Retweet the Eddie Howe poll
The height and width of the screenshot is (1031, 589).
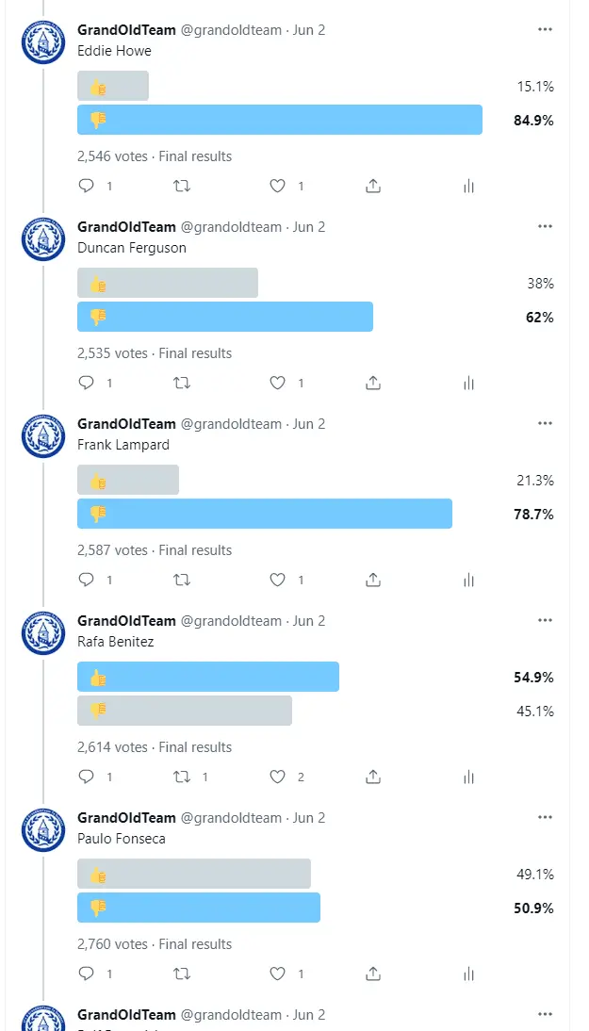pyautogui.click(x=183, y=187)
